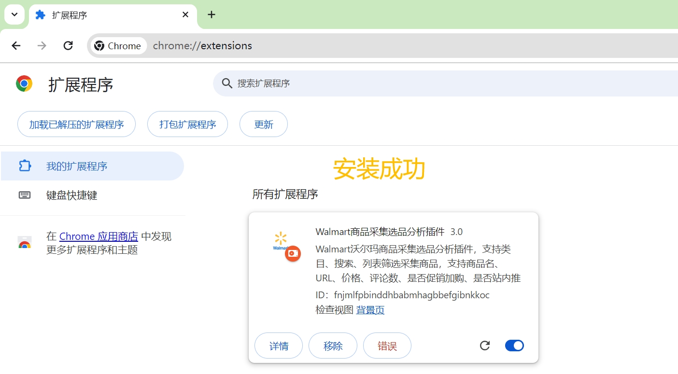The width and height of the screenshot is (678, 374).
Task: Click 打包扩展程序 button
Action: click(x=187, y=125)
